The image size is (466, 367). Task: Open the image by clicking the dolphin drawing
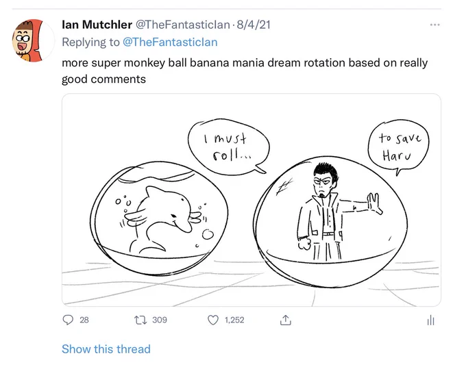pos(159,218)
